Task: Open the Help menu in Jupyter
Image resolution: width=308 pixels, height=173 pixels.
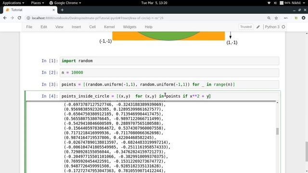Action: pyautogui.click(x=149, y=27)
